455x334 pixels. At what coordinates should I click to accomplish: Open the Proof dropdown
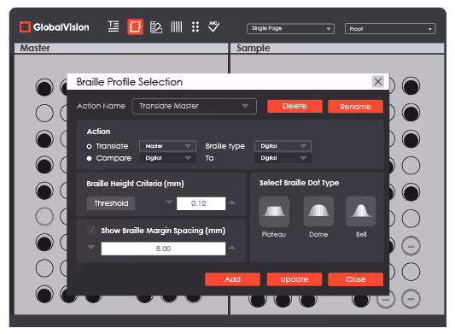(x=390, y=29)
